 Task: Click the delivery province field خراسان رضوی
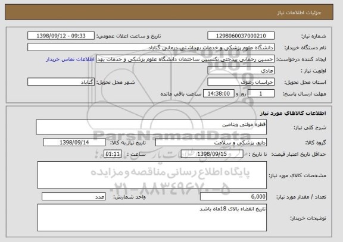coord(241,82)
